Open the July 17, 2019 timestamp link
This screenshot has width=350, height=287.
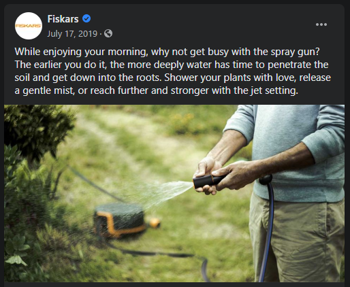[x=72, y=34]
